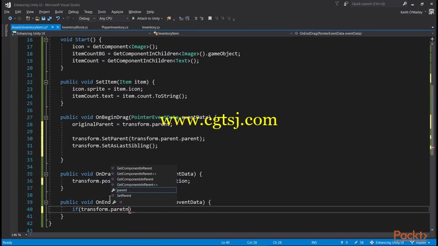438x246 pixels.
Task: Collapse the OnDrag method at line 35
Action: tap(46, 174)
